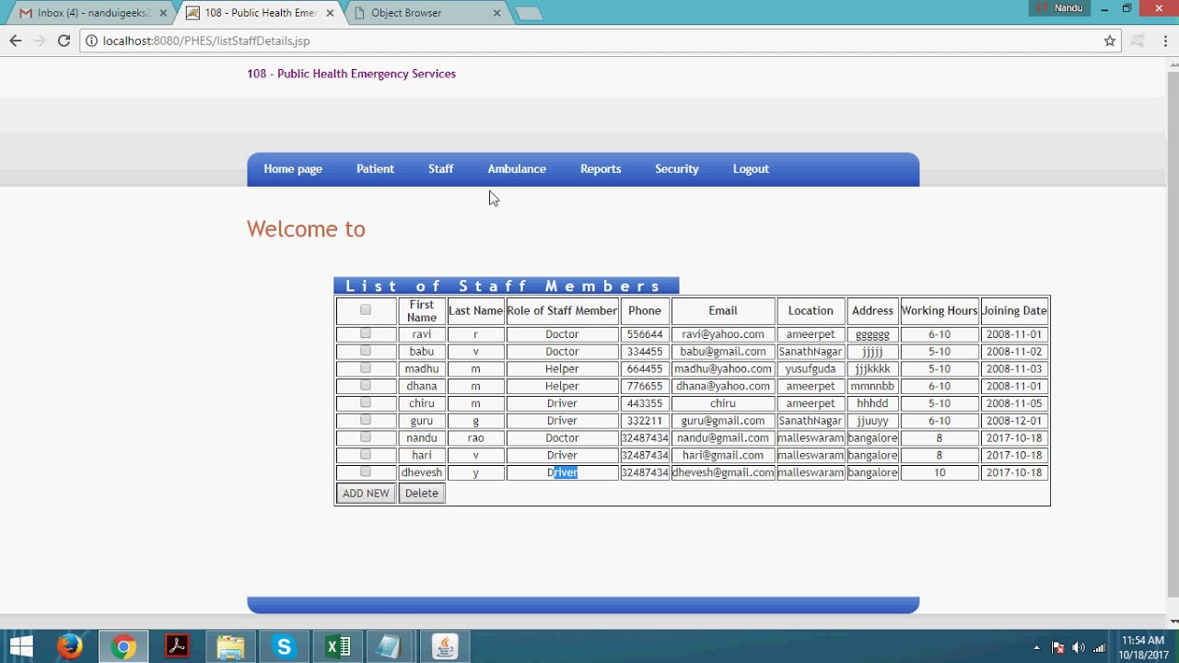Open the Ambulance menu item

[x=517, y=169]
